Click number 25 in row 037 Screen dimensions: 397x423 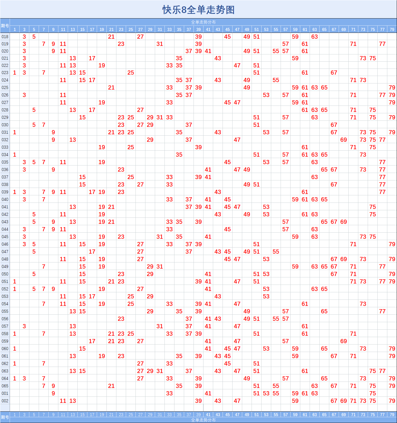pos(131,177)
